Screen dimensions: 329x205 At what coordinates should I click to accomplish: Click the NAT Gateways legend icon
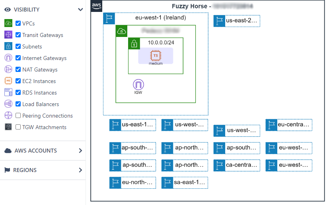pos(8,69)
